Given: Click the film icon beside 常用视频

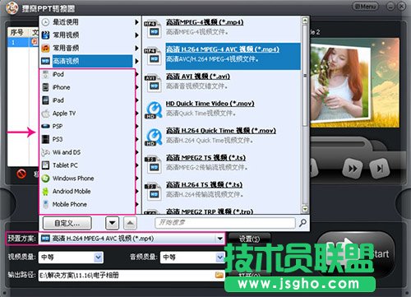Looking at the screenshot, I should click(45, 35).
